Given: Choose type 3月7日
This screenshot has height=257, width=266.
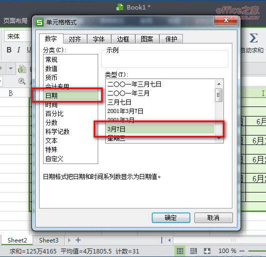Looking at the screenshot, I should pyautogui.click(x=160, y=129).
